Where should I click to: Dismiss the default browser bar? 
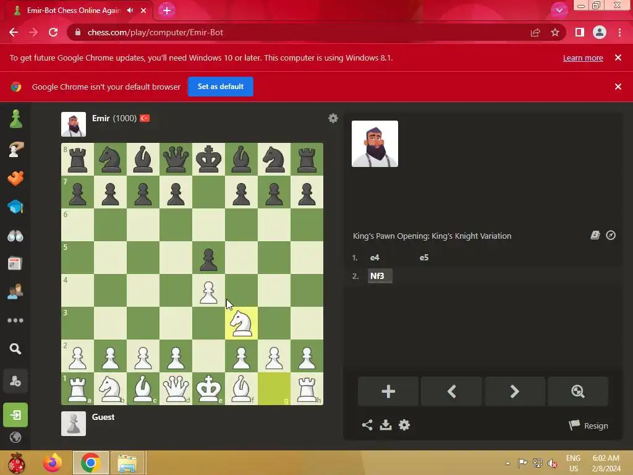pos(618,87)
